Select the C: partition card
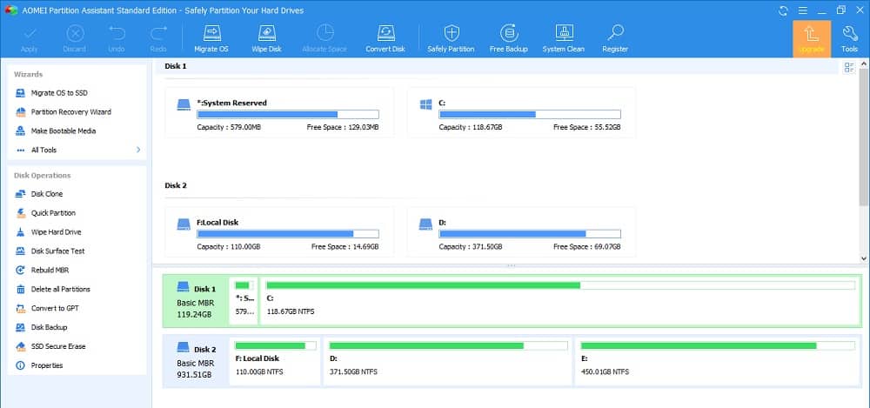The width and height of the screenshot is (870, 408). pos(521,112)
